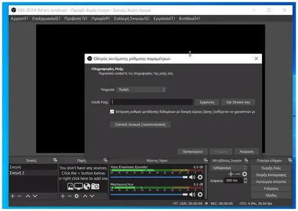Click the Προηγούμενο back button
This screenshot has height=211, width=298.
193,152
